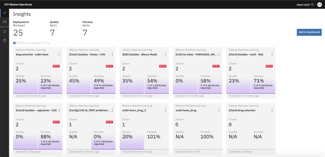Select the Quality Alerts summary count
The image size is (325, 157).
click(52, 33)
